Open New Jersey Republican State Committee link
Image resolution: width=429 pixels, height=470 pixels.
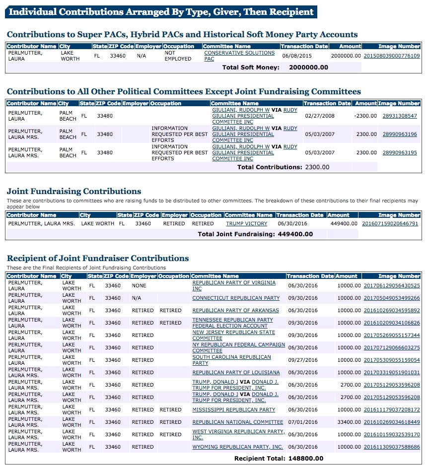point(233,335)
